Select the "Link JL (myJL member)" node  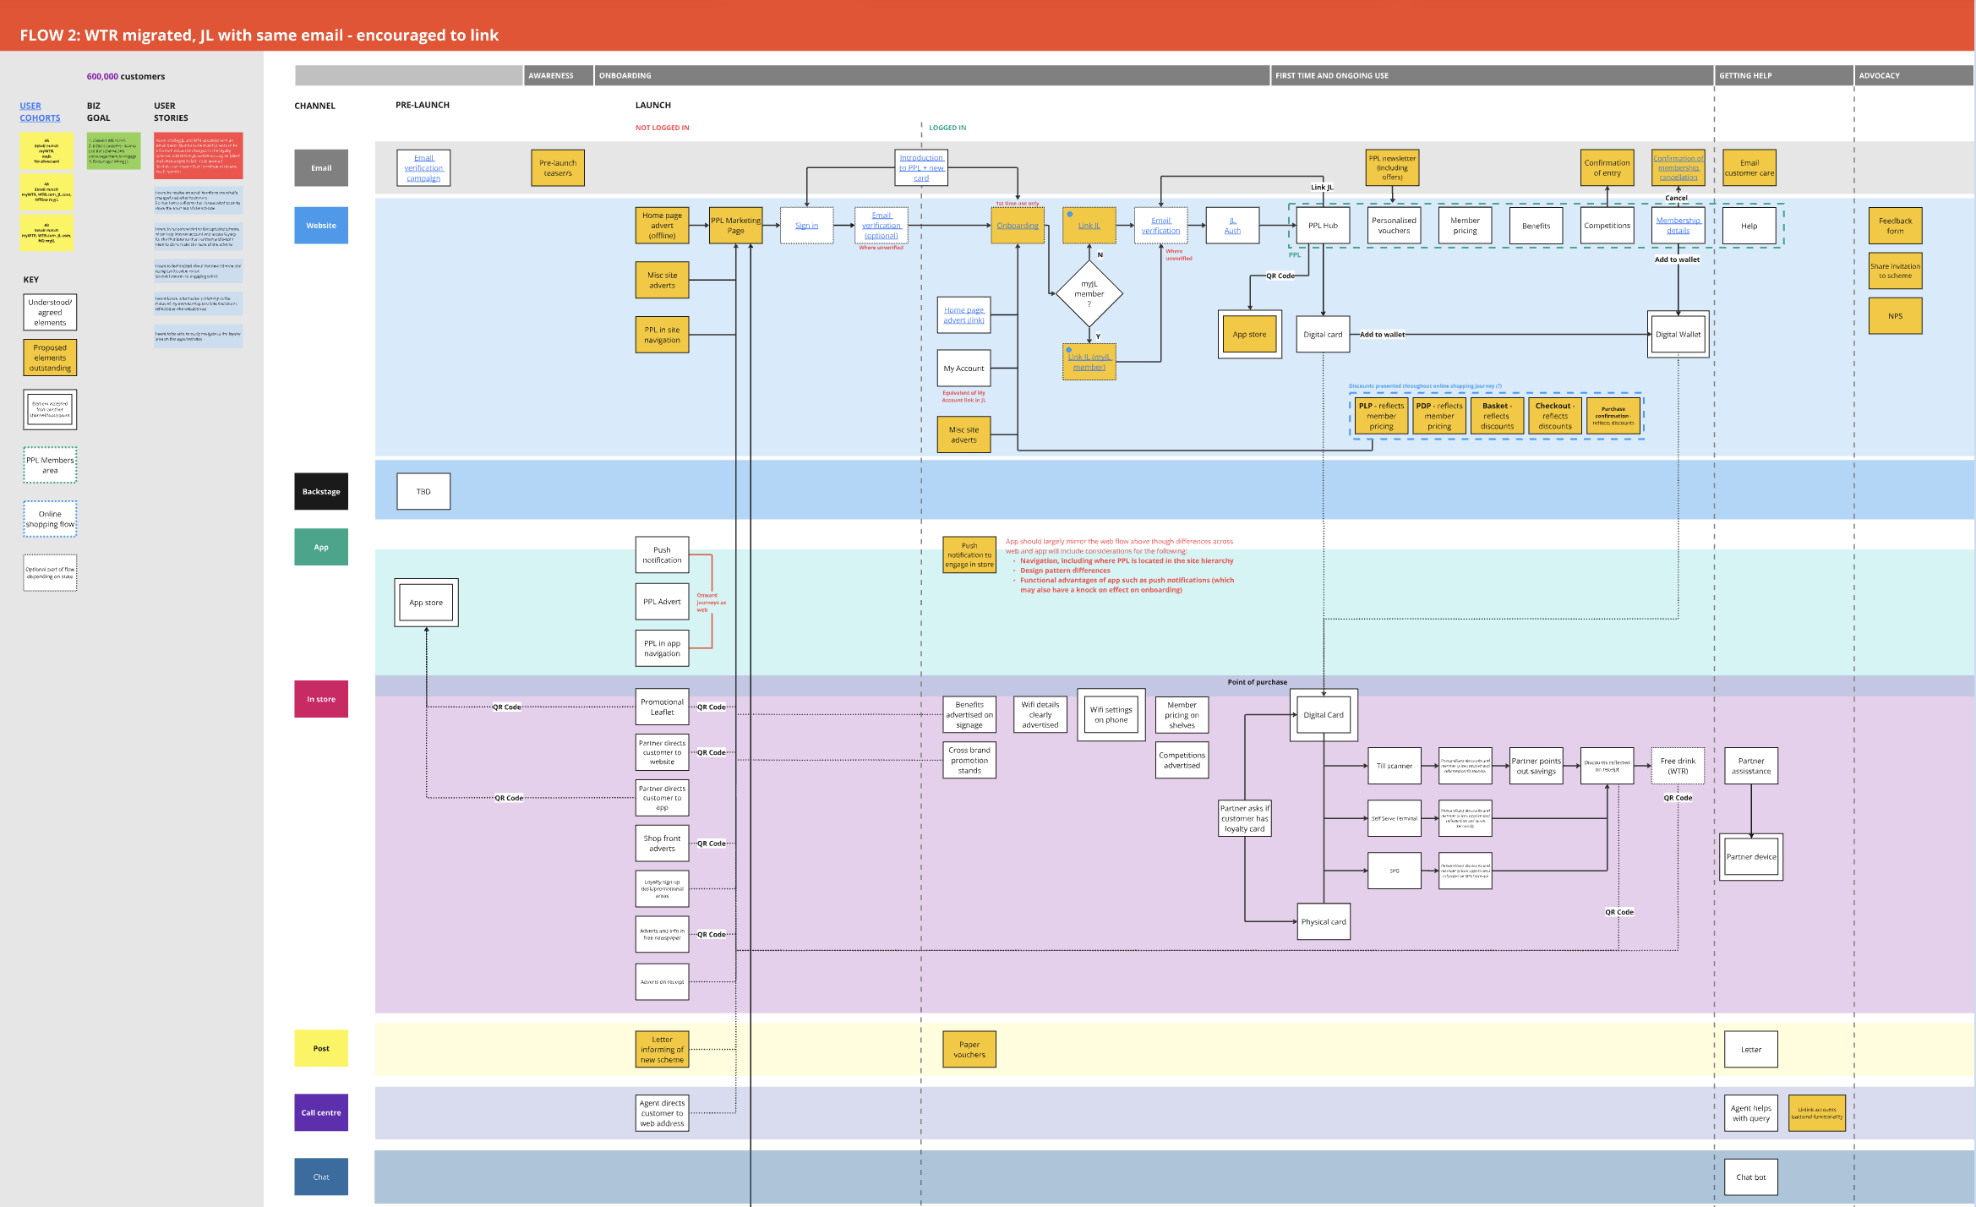[x=1089, y=361]
